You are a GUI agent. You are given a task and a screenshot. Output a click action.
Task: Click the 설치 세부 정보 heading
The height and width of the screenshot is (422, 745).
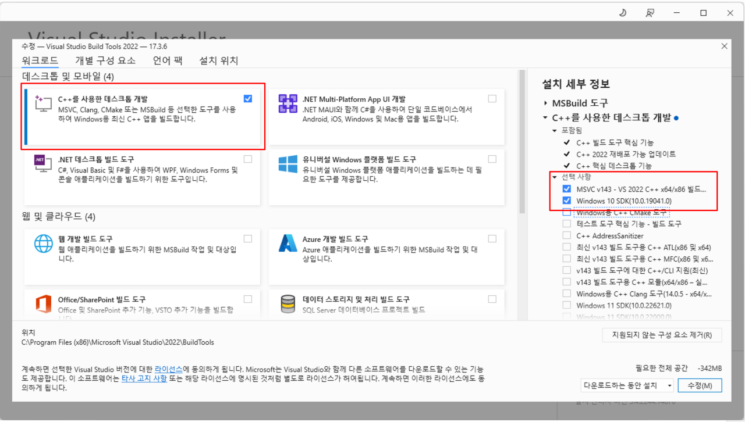pos(576,84)
